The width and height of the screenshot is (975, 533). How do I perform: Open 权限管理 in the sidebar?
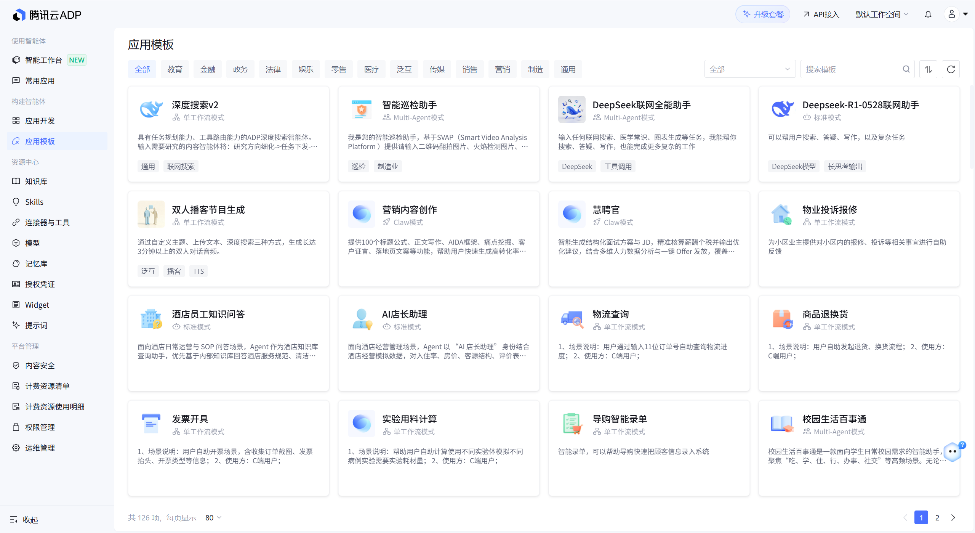pyautogui.click(x=57, y=427)
